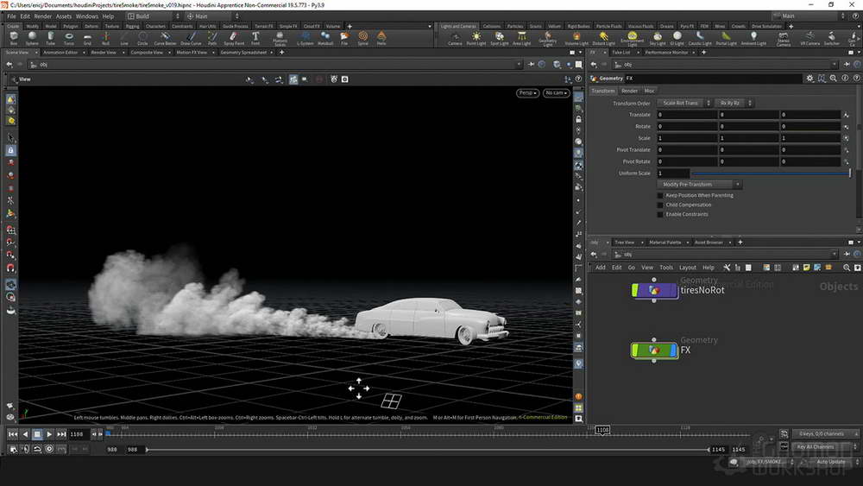Select the Grid shelf tool

tap(87, 38)
